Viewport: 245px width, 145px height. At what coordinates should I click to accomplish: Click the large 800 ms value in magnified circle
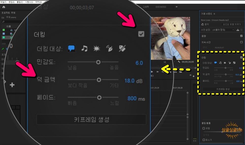pyautogui.click(x=136, y=98)
